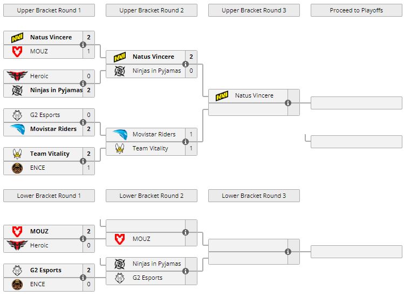The width and height of the screenshot is (404, 297).
Task: Click info icon for G2 Esports vs Movistar Riders
Action: click(x=83, y=122)
